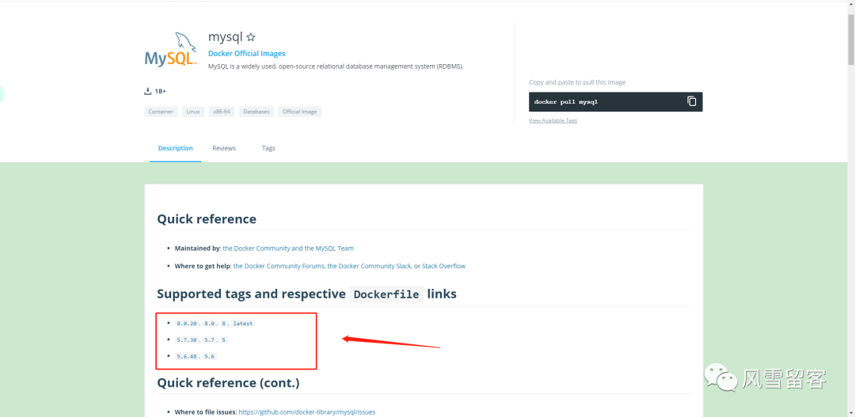This screenshot has width=855, height=417.
Task: Open View Available Tags link
Action: point(553,120)
